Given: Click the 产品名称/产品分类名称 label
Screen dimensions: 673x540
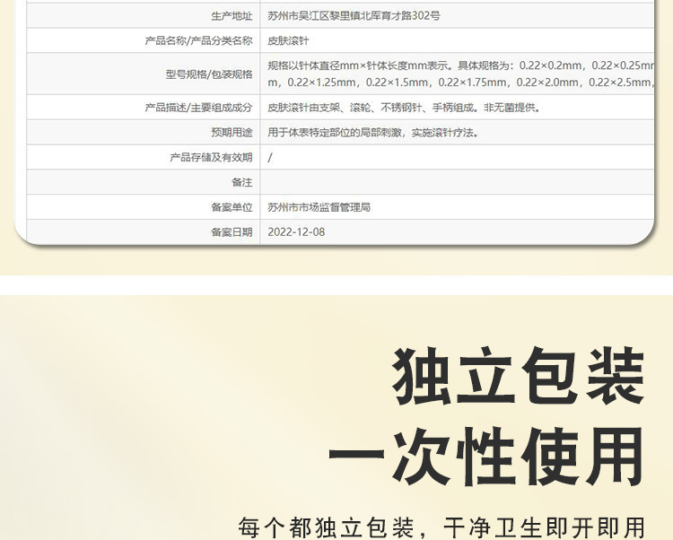Looking at the screenshot, I should (198, 40).
